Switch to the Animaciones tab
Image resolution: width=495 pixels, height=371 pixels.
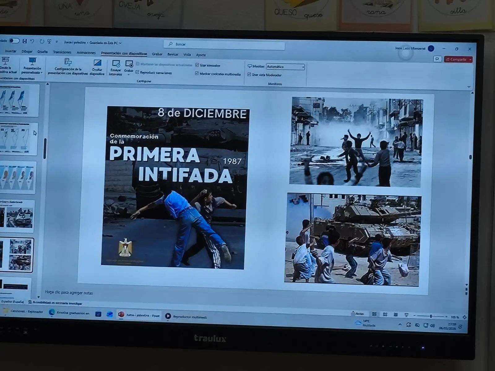coord(86,53)
